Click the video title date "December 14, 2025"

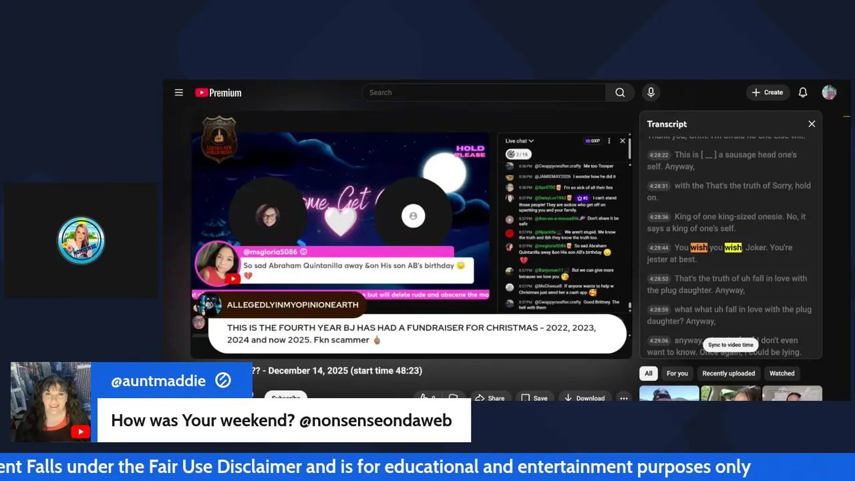pos(309,371)
